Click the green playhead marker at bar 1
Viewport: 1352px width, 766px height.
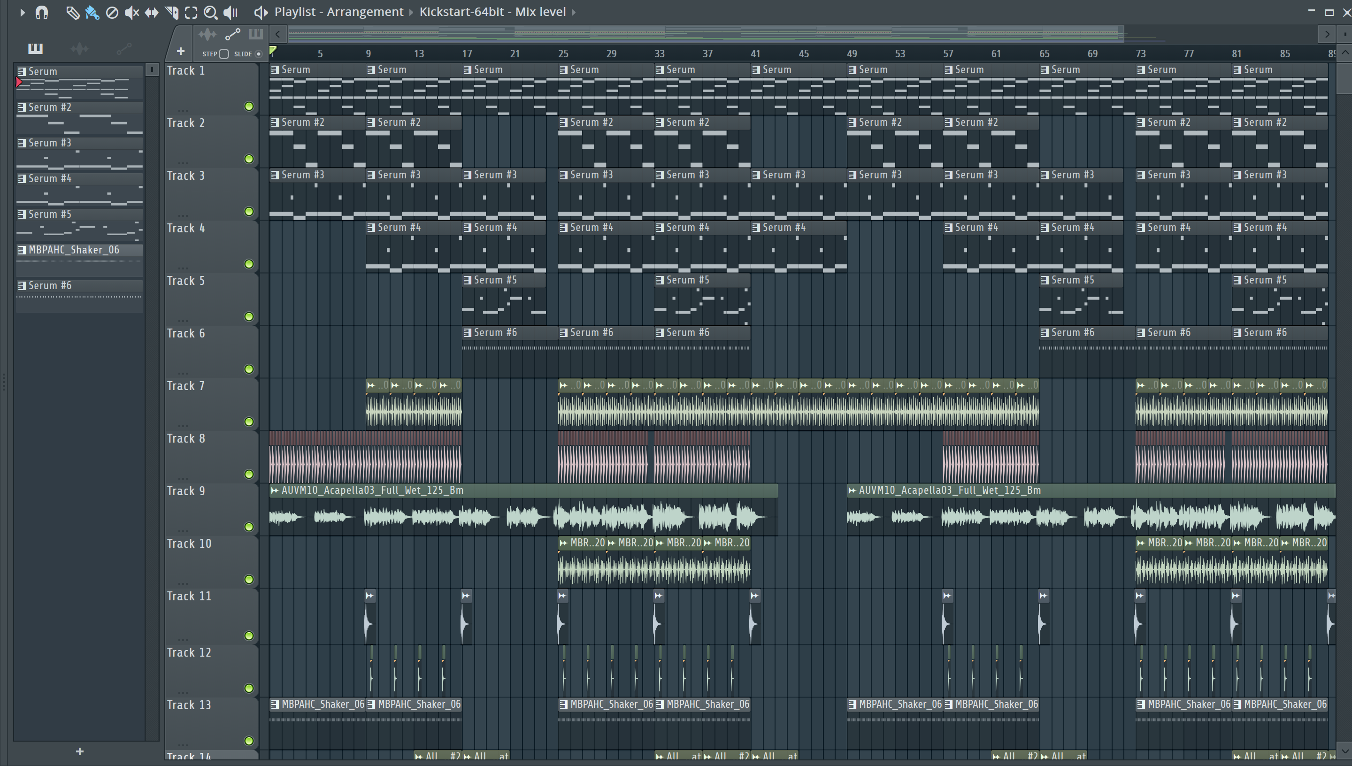click(272, 51)
